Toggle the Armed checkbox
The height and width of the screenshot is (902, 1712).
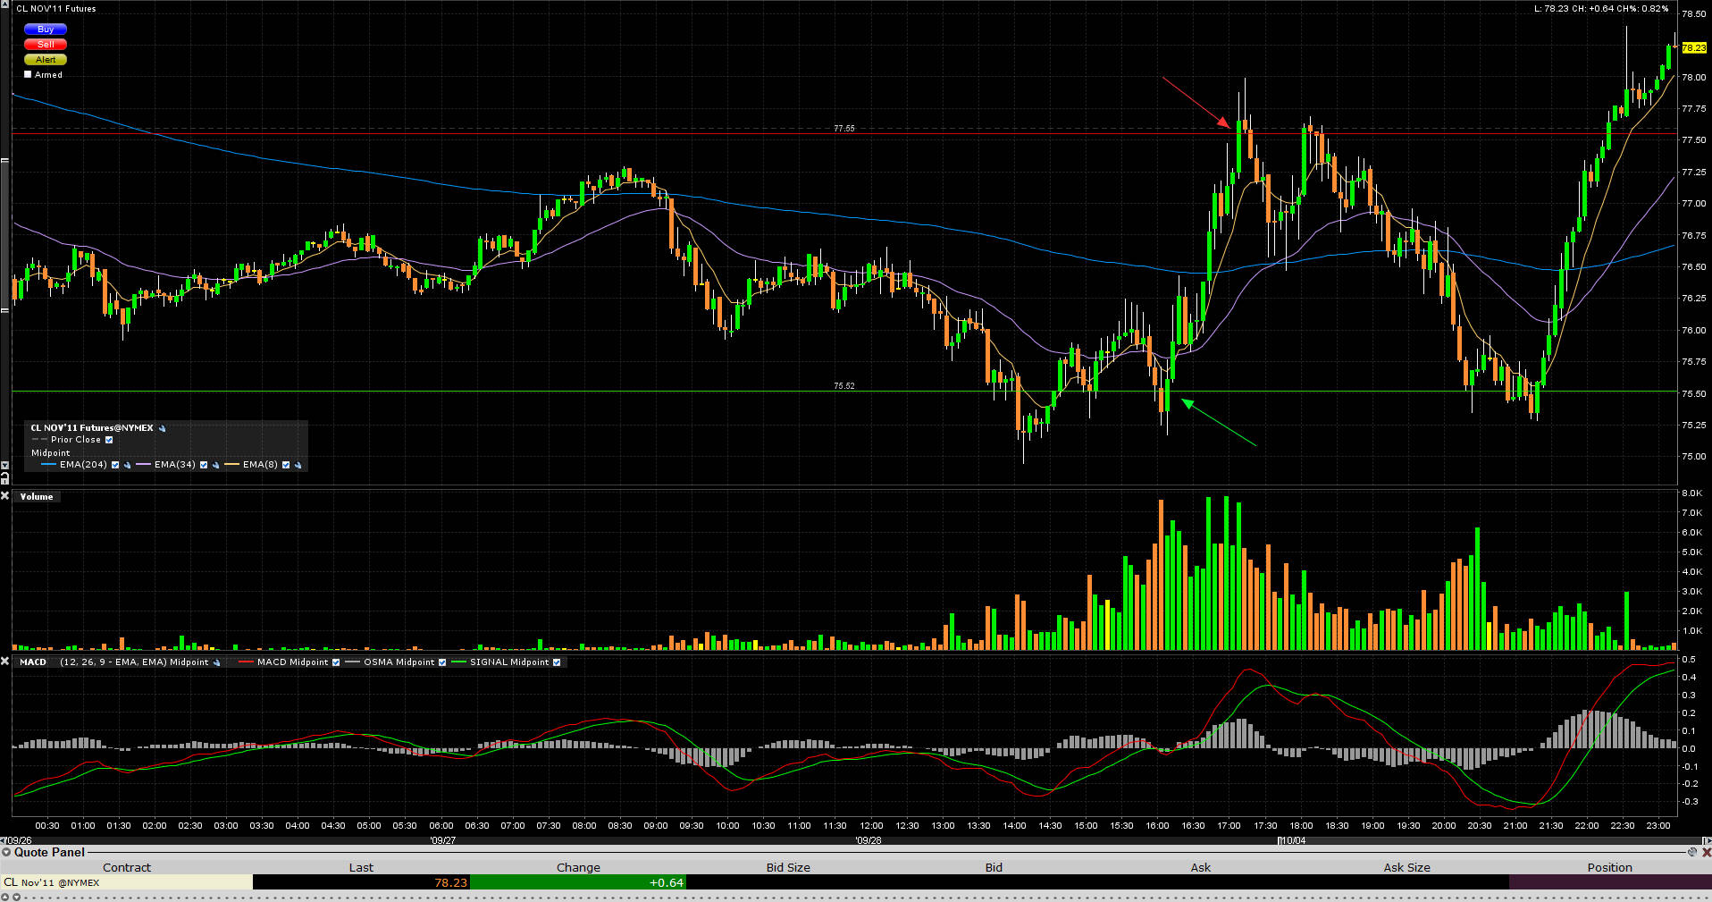[x=28, y=75]
